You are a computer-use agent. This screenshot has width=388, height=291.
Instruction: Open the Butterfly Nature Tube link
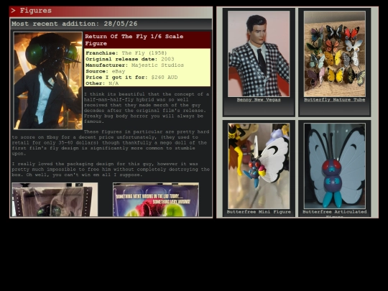tap(335, 100)
